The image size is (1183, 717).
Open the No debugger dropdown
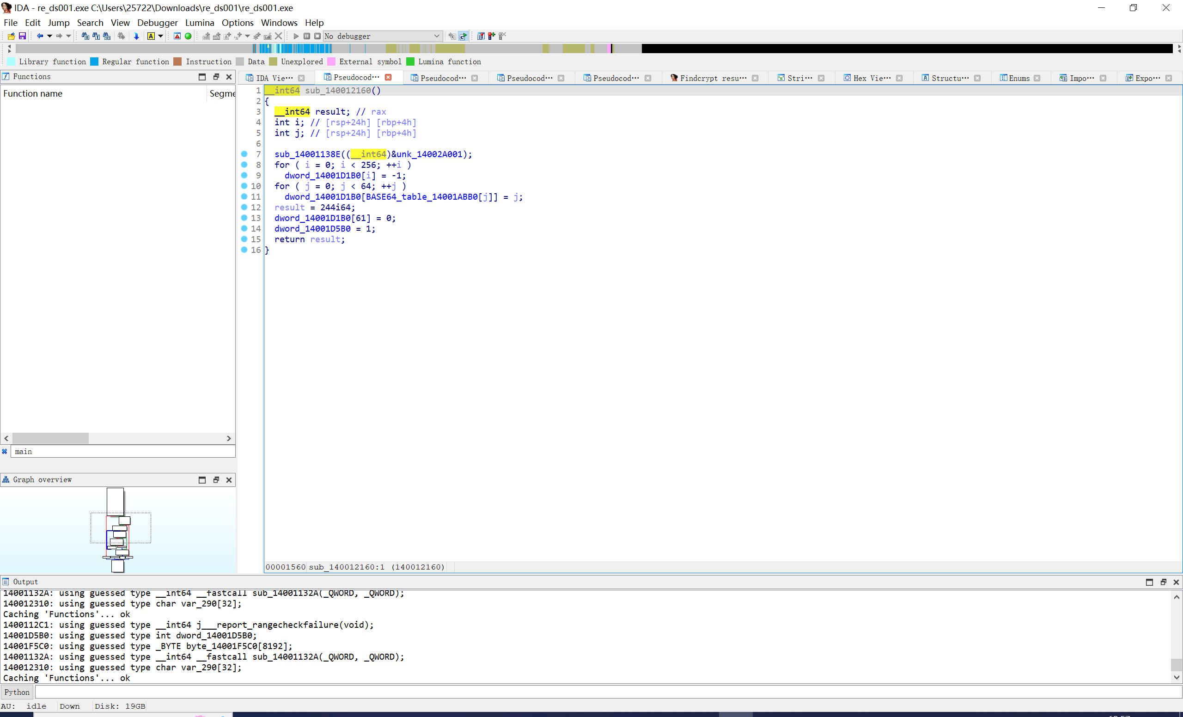click(x=436, y=36)
